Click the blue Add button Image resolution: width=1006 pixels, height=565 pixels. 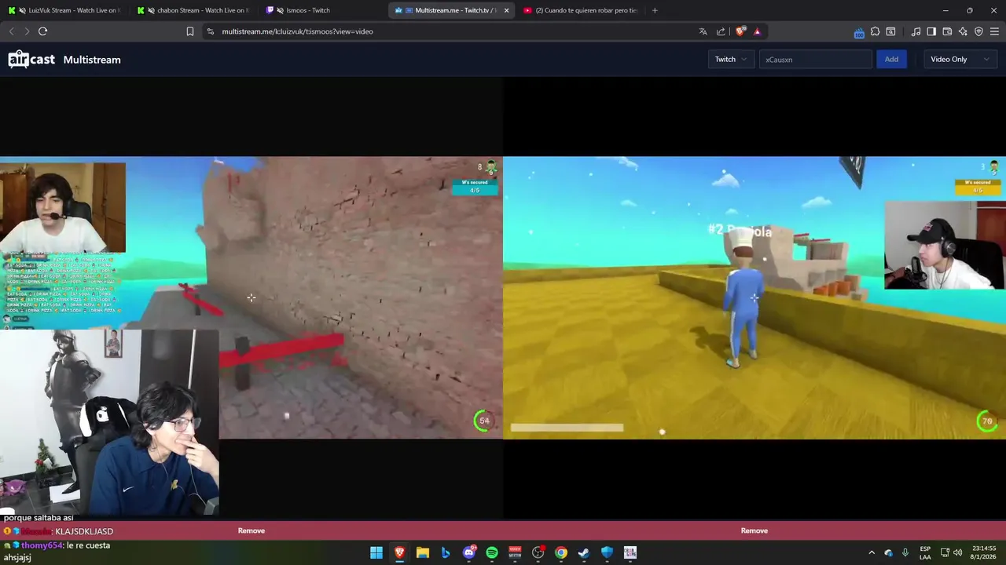point(891,60)
